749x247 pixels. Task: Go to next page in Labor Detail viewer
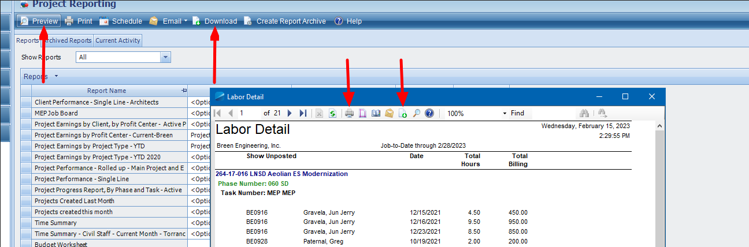click(x=290, y=113)
